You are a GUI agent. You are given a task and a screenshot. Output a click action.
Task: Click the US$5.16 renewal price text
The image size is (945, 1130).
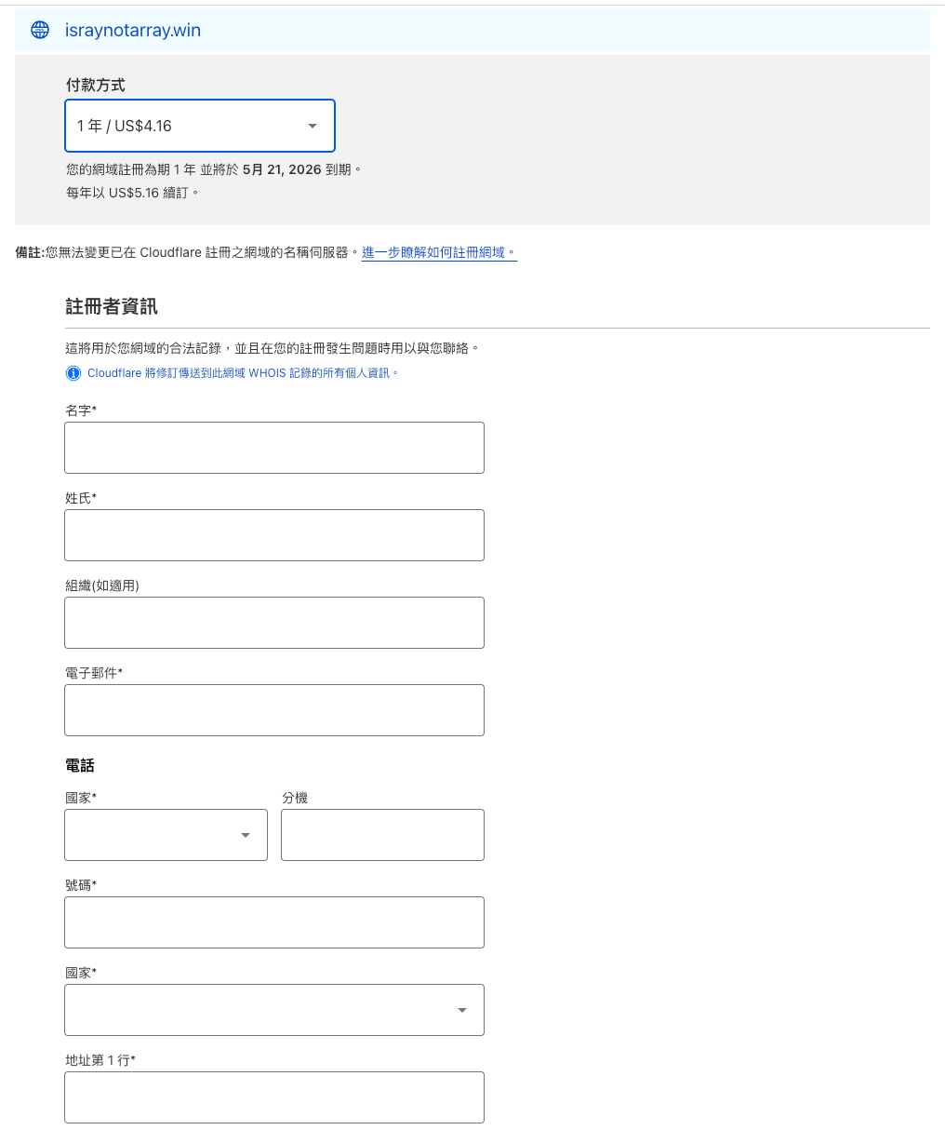tap(134, 193)
